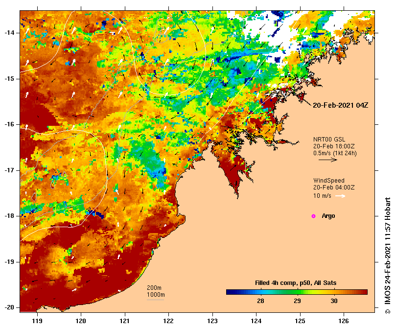Image resolution: width=396 pixels, height=329 pixels.
Task: Click the 'IMOS 24-Feb-2021 11:57 Hobart' credit text
Action: (388, 252)
